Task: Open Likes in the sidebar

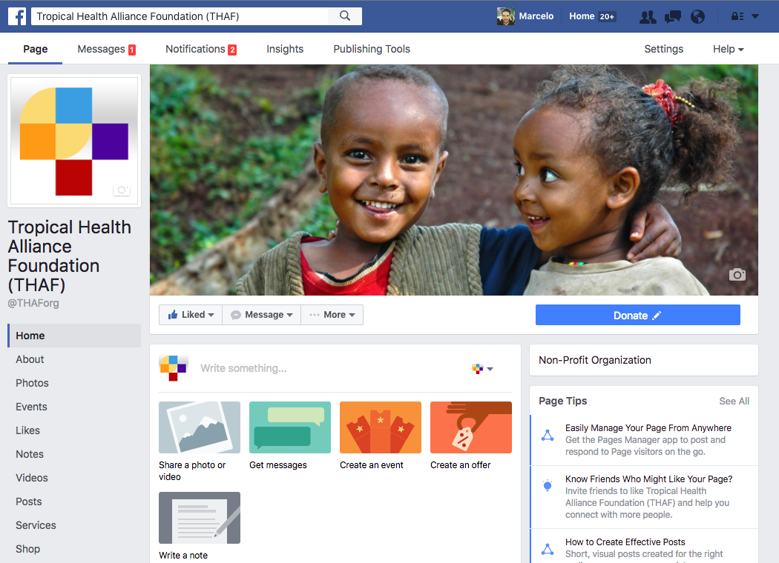Action: click(28, 430)
